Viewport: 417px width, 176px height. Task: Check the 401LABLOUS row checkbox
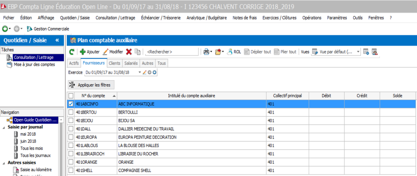tap(71, 146)
